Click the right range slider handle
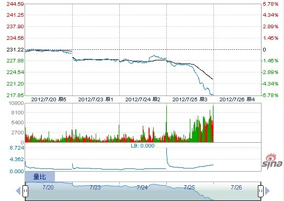The image size is (284, 201). (x=260, y=191)
